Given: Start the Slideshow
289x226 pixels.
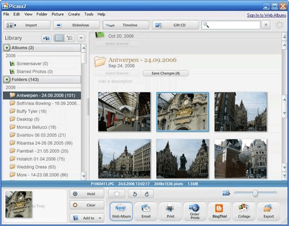Looking at the screenshot, I should (76, 25).
